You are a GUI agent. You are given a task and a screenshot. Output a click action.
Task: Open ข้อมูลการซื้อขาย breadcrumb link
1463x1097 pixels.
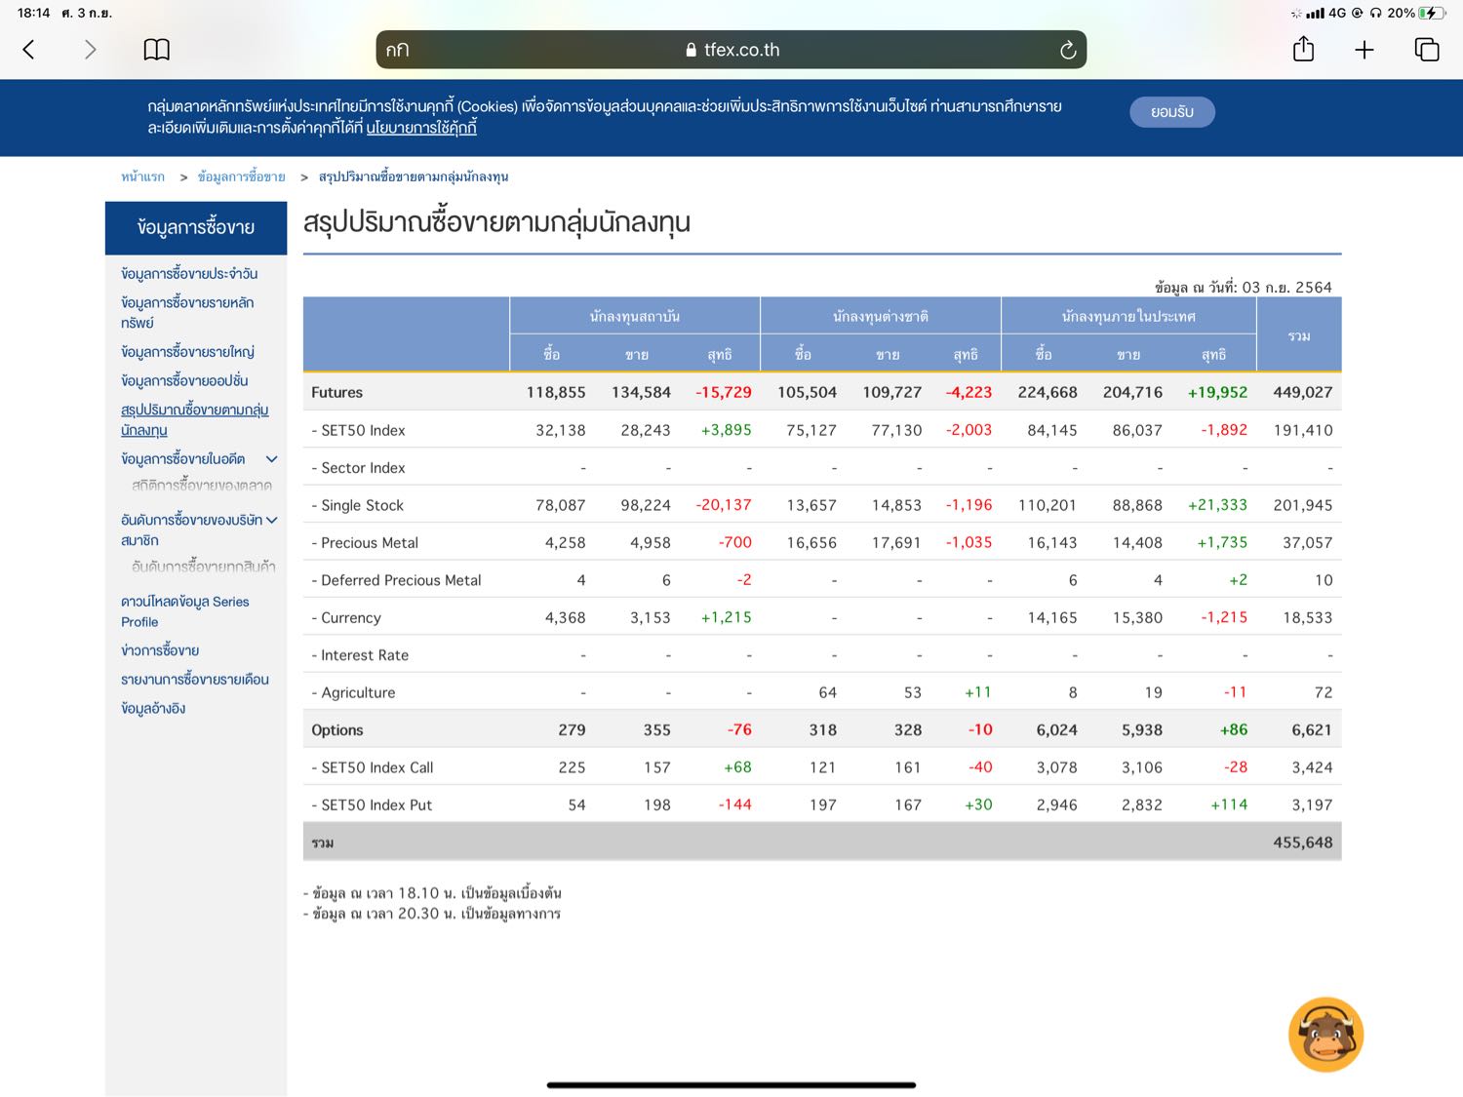pos(241,176)
